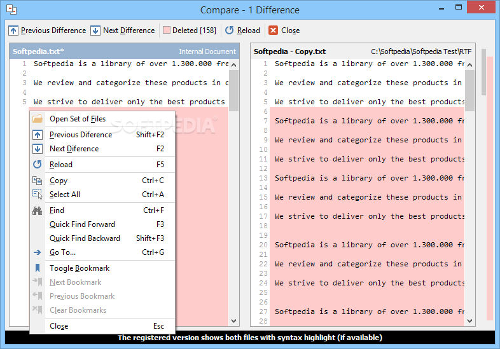The height and width of the screenshot is (349, 500).
Task: Click the Reload circular arrow toolbar icon
Action: click(229, 31)
